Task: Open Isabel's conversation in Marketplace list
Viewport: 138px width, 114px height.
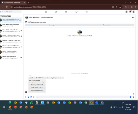Action: pos(11,20)
